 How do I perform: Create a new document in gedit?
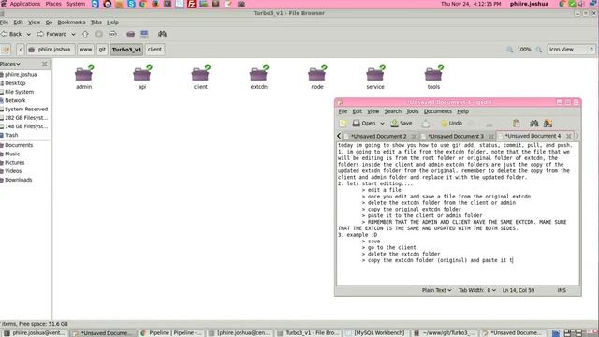click(343, 123)
